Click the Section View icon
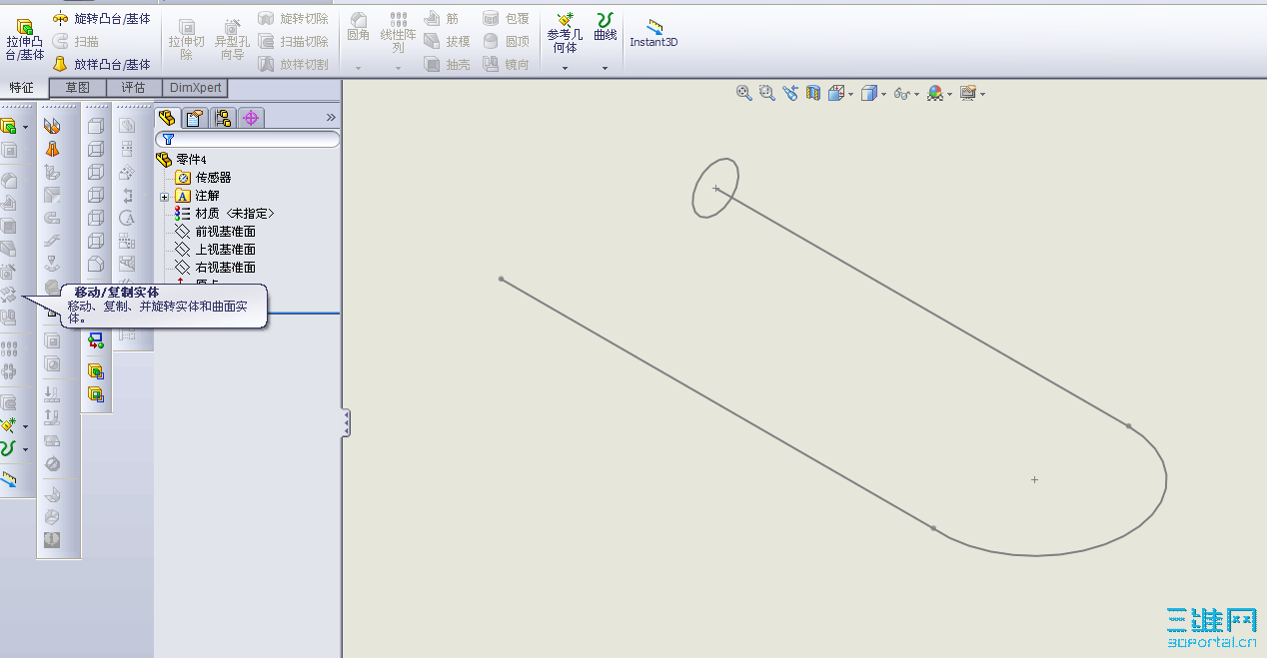This screenshot has width=1267, height=658. (813, 93)
